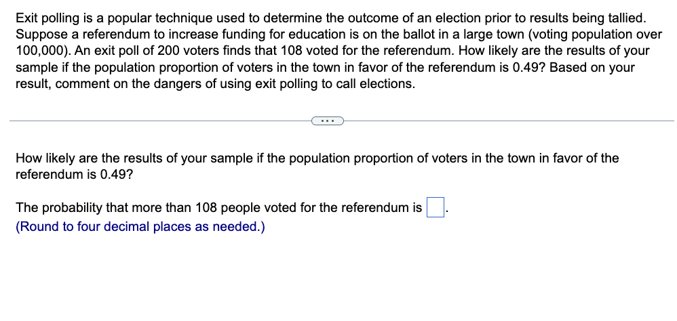This screenshot has height=321, width=677.
Task: Click the word "referendum" before the answer box
Action: pyautogui.click(x=375, y=208)
